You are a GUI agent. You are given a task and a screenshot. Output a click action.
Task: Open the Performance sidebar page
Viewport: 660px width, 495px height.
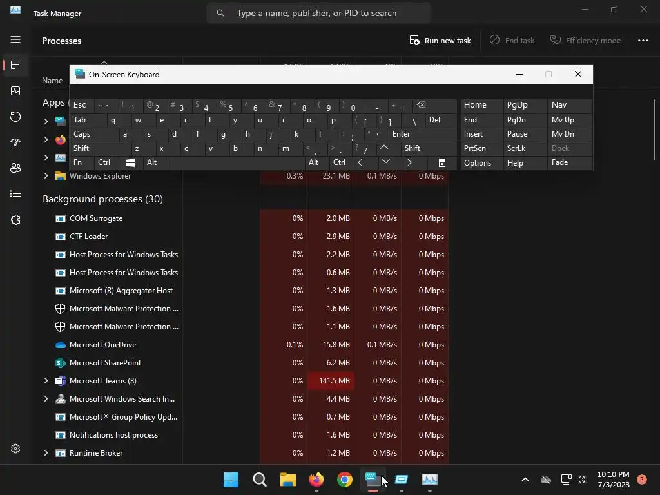click(x=15, y=91)
